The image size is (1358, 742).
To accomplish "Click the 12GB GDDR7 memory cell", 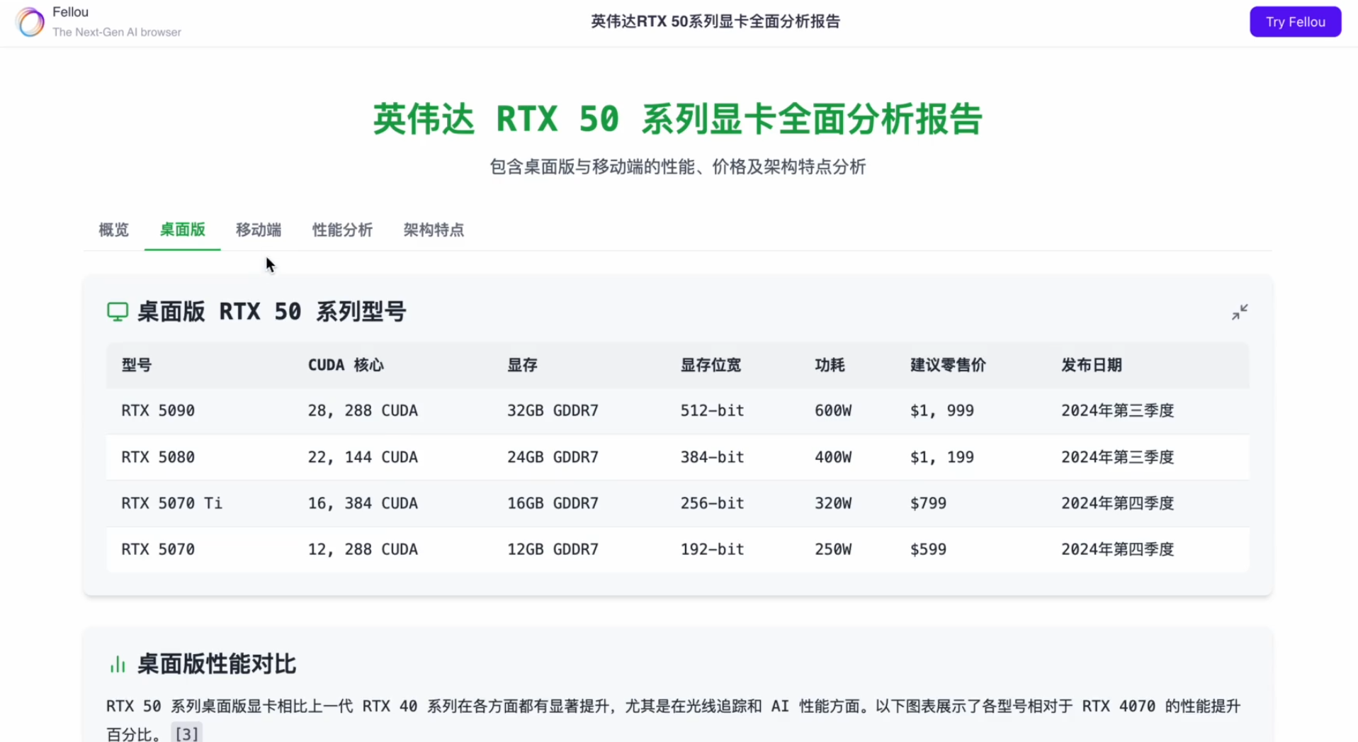I will pos(553,549).
